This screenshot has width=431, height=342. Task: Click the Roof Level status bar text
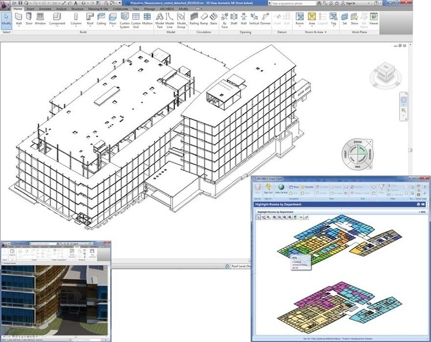[241, 266]
